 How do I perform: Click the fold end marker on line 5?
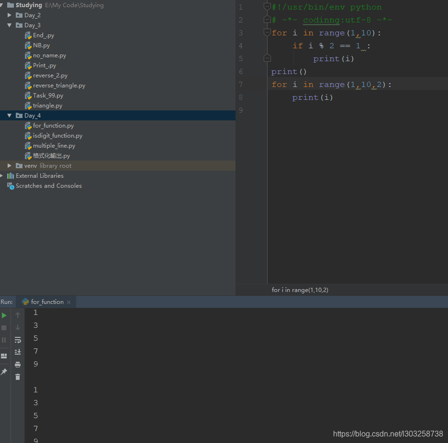tap(267, 58)
